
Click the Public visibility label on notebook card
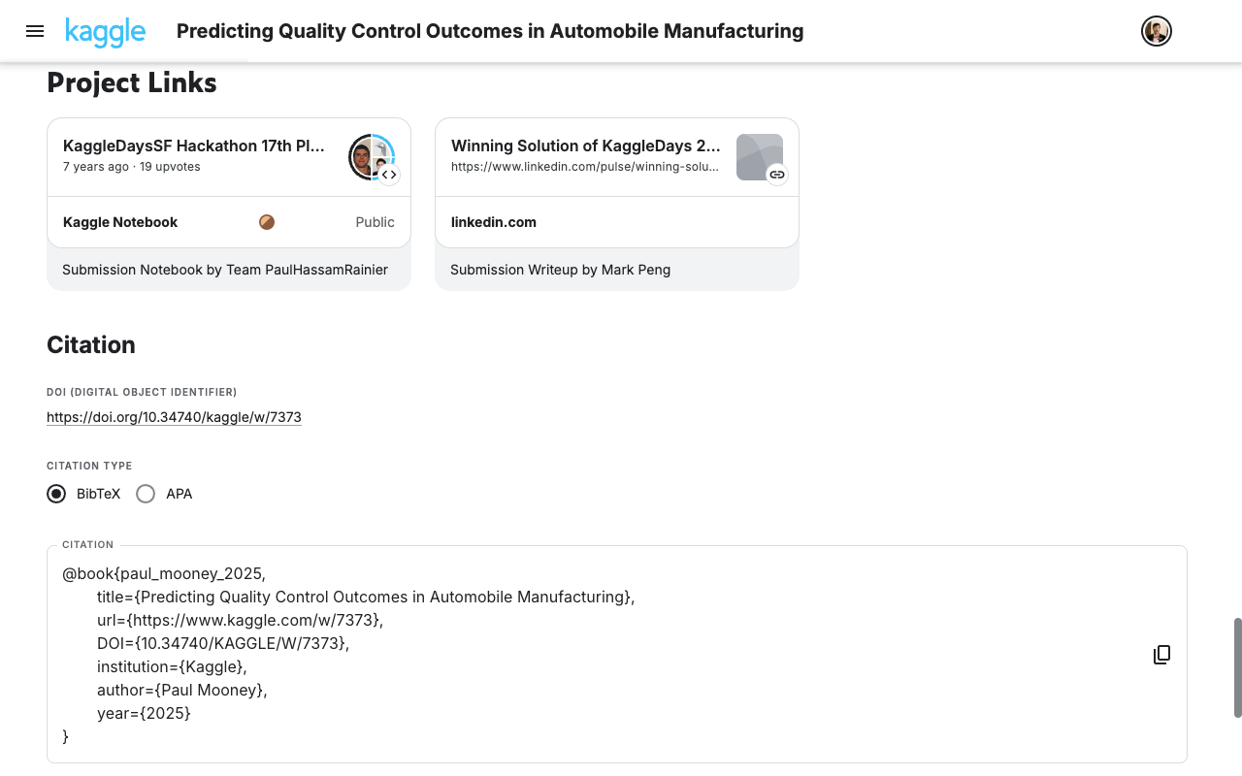(375, 222)
